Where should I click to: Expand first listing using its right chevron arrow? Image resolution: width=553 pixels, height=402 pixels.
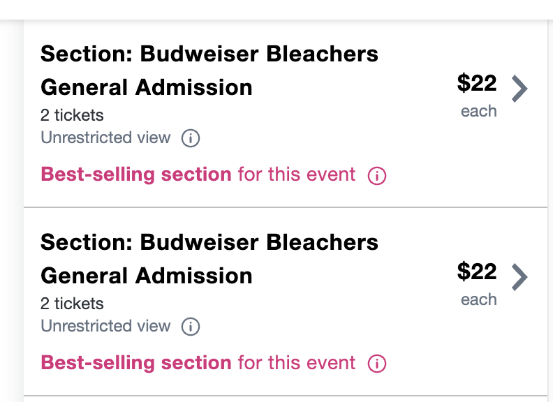(x=520, y=89)
